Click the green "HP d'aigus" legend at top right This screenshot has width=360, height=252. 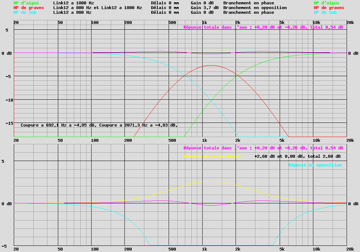(326, 3)
